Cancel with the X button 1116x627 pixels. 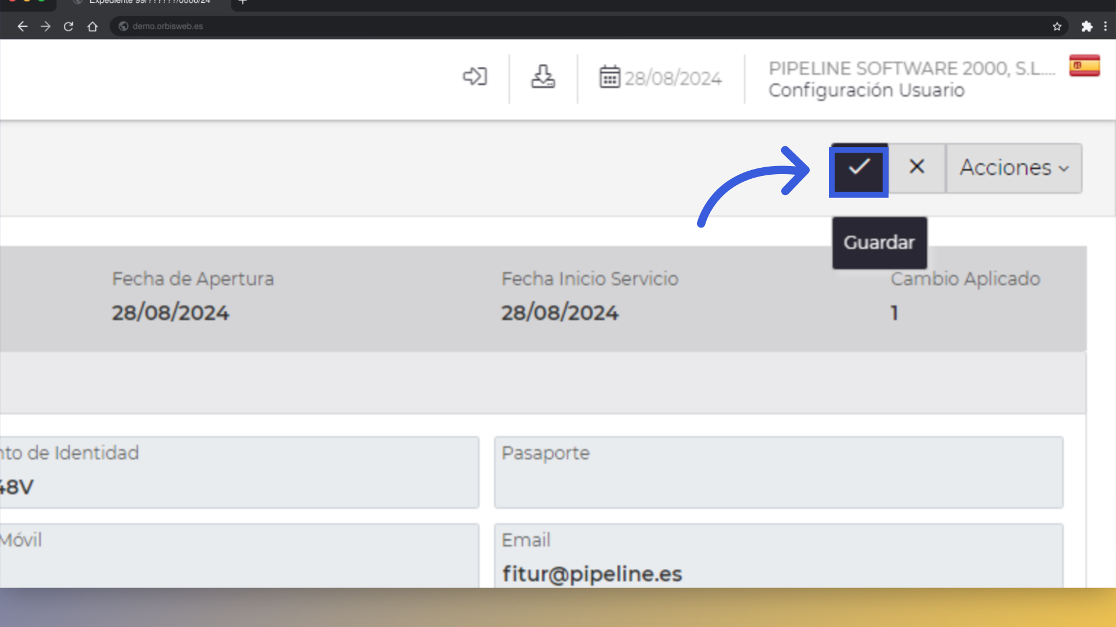point(917,167)
